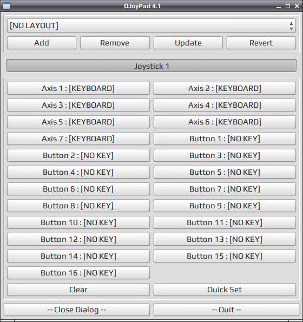The image size is (303, 322).
Task: Start Quick Set mode
Action: click(x=225, y=290)
